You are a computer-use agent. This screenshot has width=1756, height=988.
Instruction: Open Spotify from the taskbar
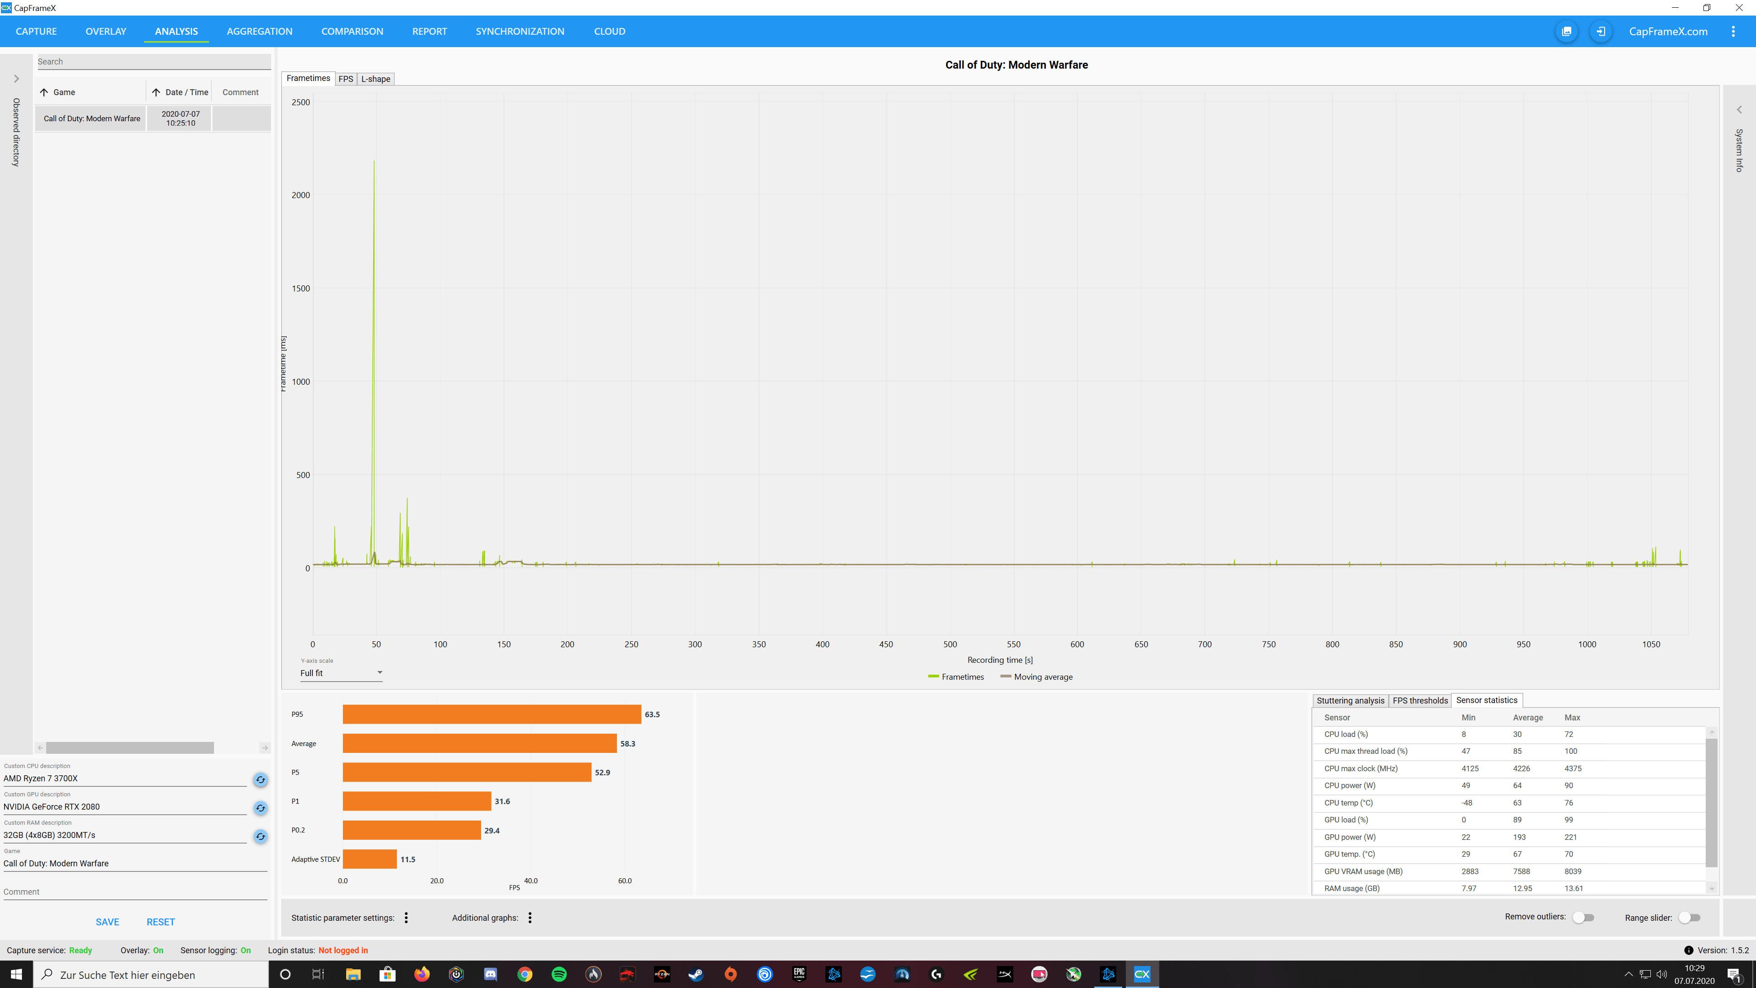coord(559,974)
